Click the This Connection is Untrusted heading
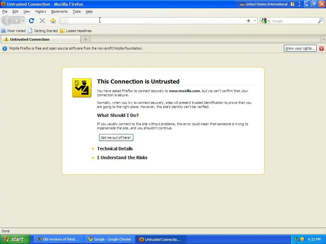 tap(138, 81)
